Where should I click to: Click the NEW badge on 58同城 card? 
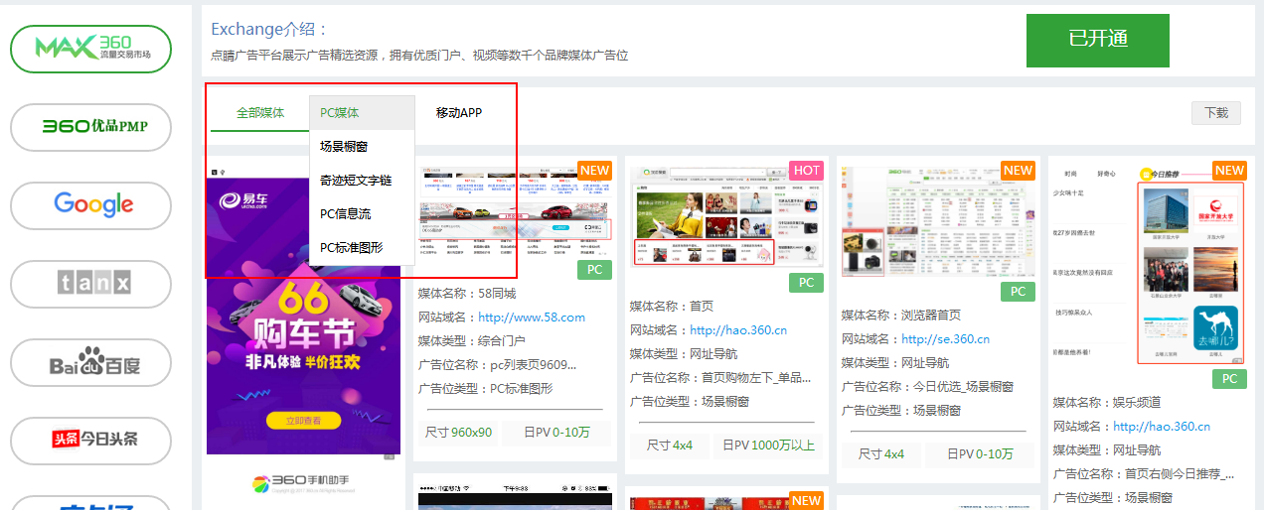[x=594, y=170]
